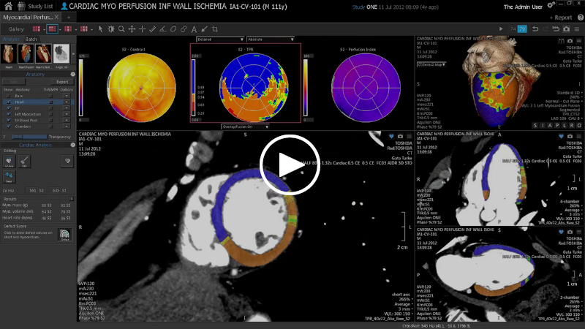Toggle Heart Tint/MPR checkbox
The height and width of the screenshot is (329, 585).
coord(50,102)
